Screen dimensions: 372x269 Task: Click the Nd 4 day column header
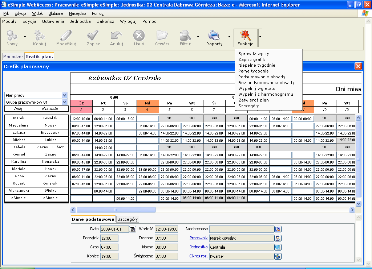coord(147,106)
